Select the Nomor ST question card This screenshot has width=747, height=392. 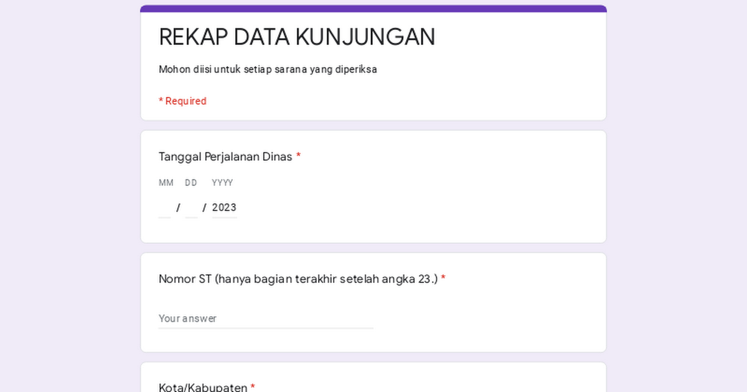pos(374,302)
